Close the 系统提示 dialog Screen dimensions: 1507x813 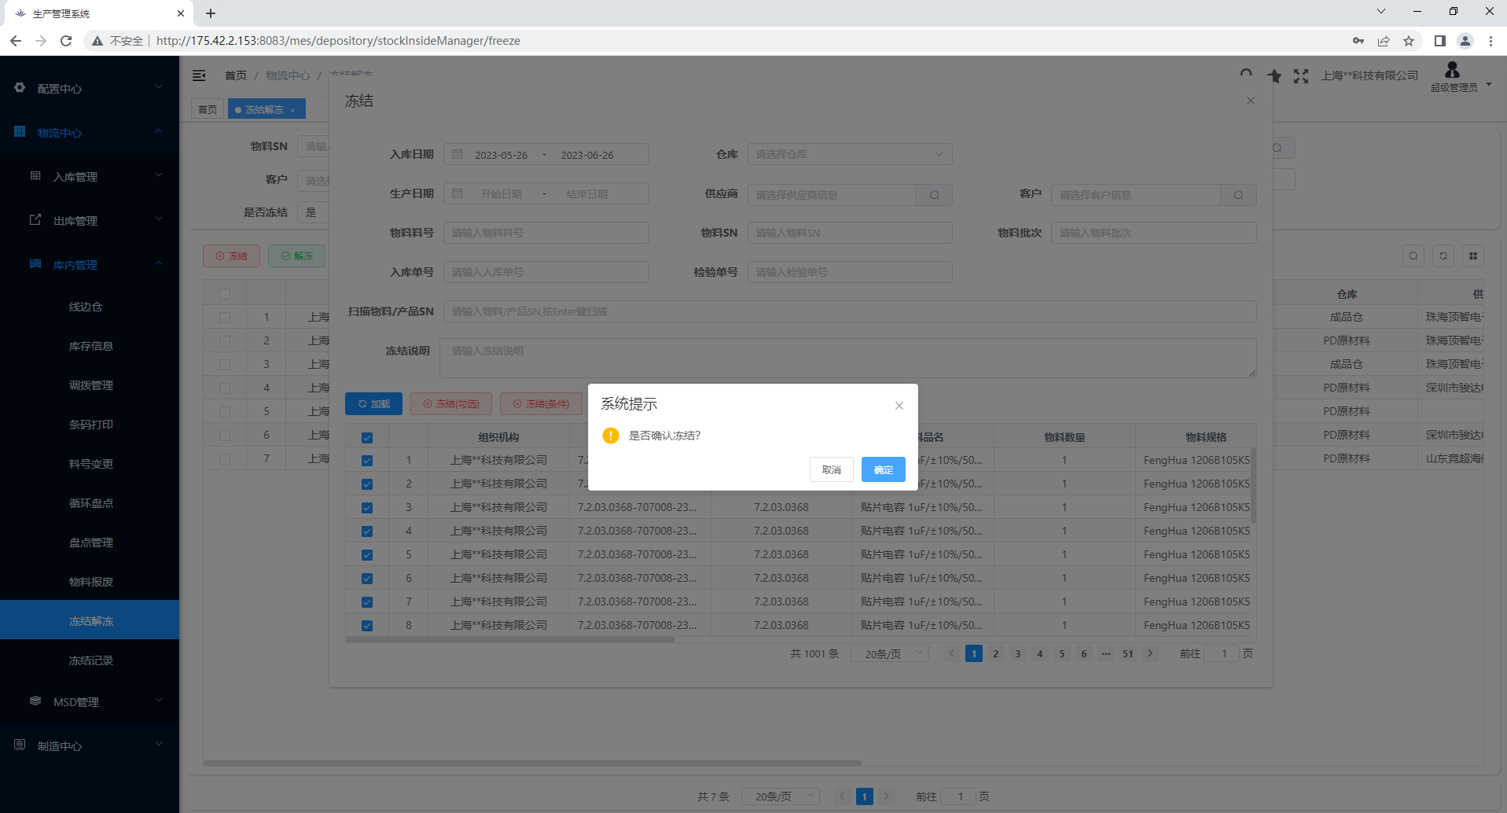(x=899, y=406)
